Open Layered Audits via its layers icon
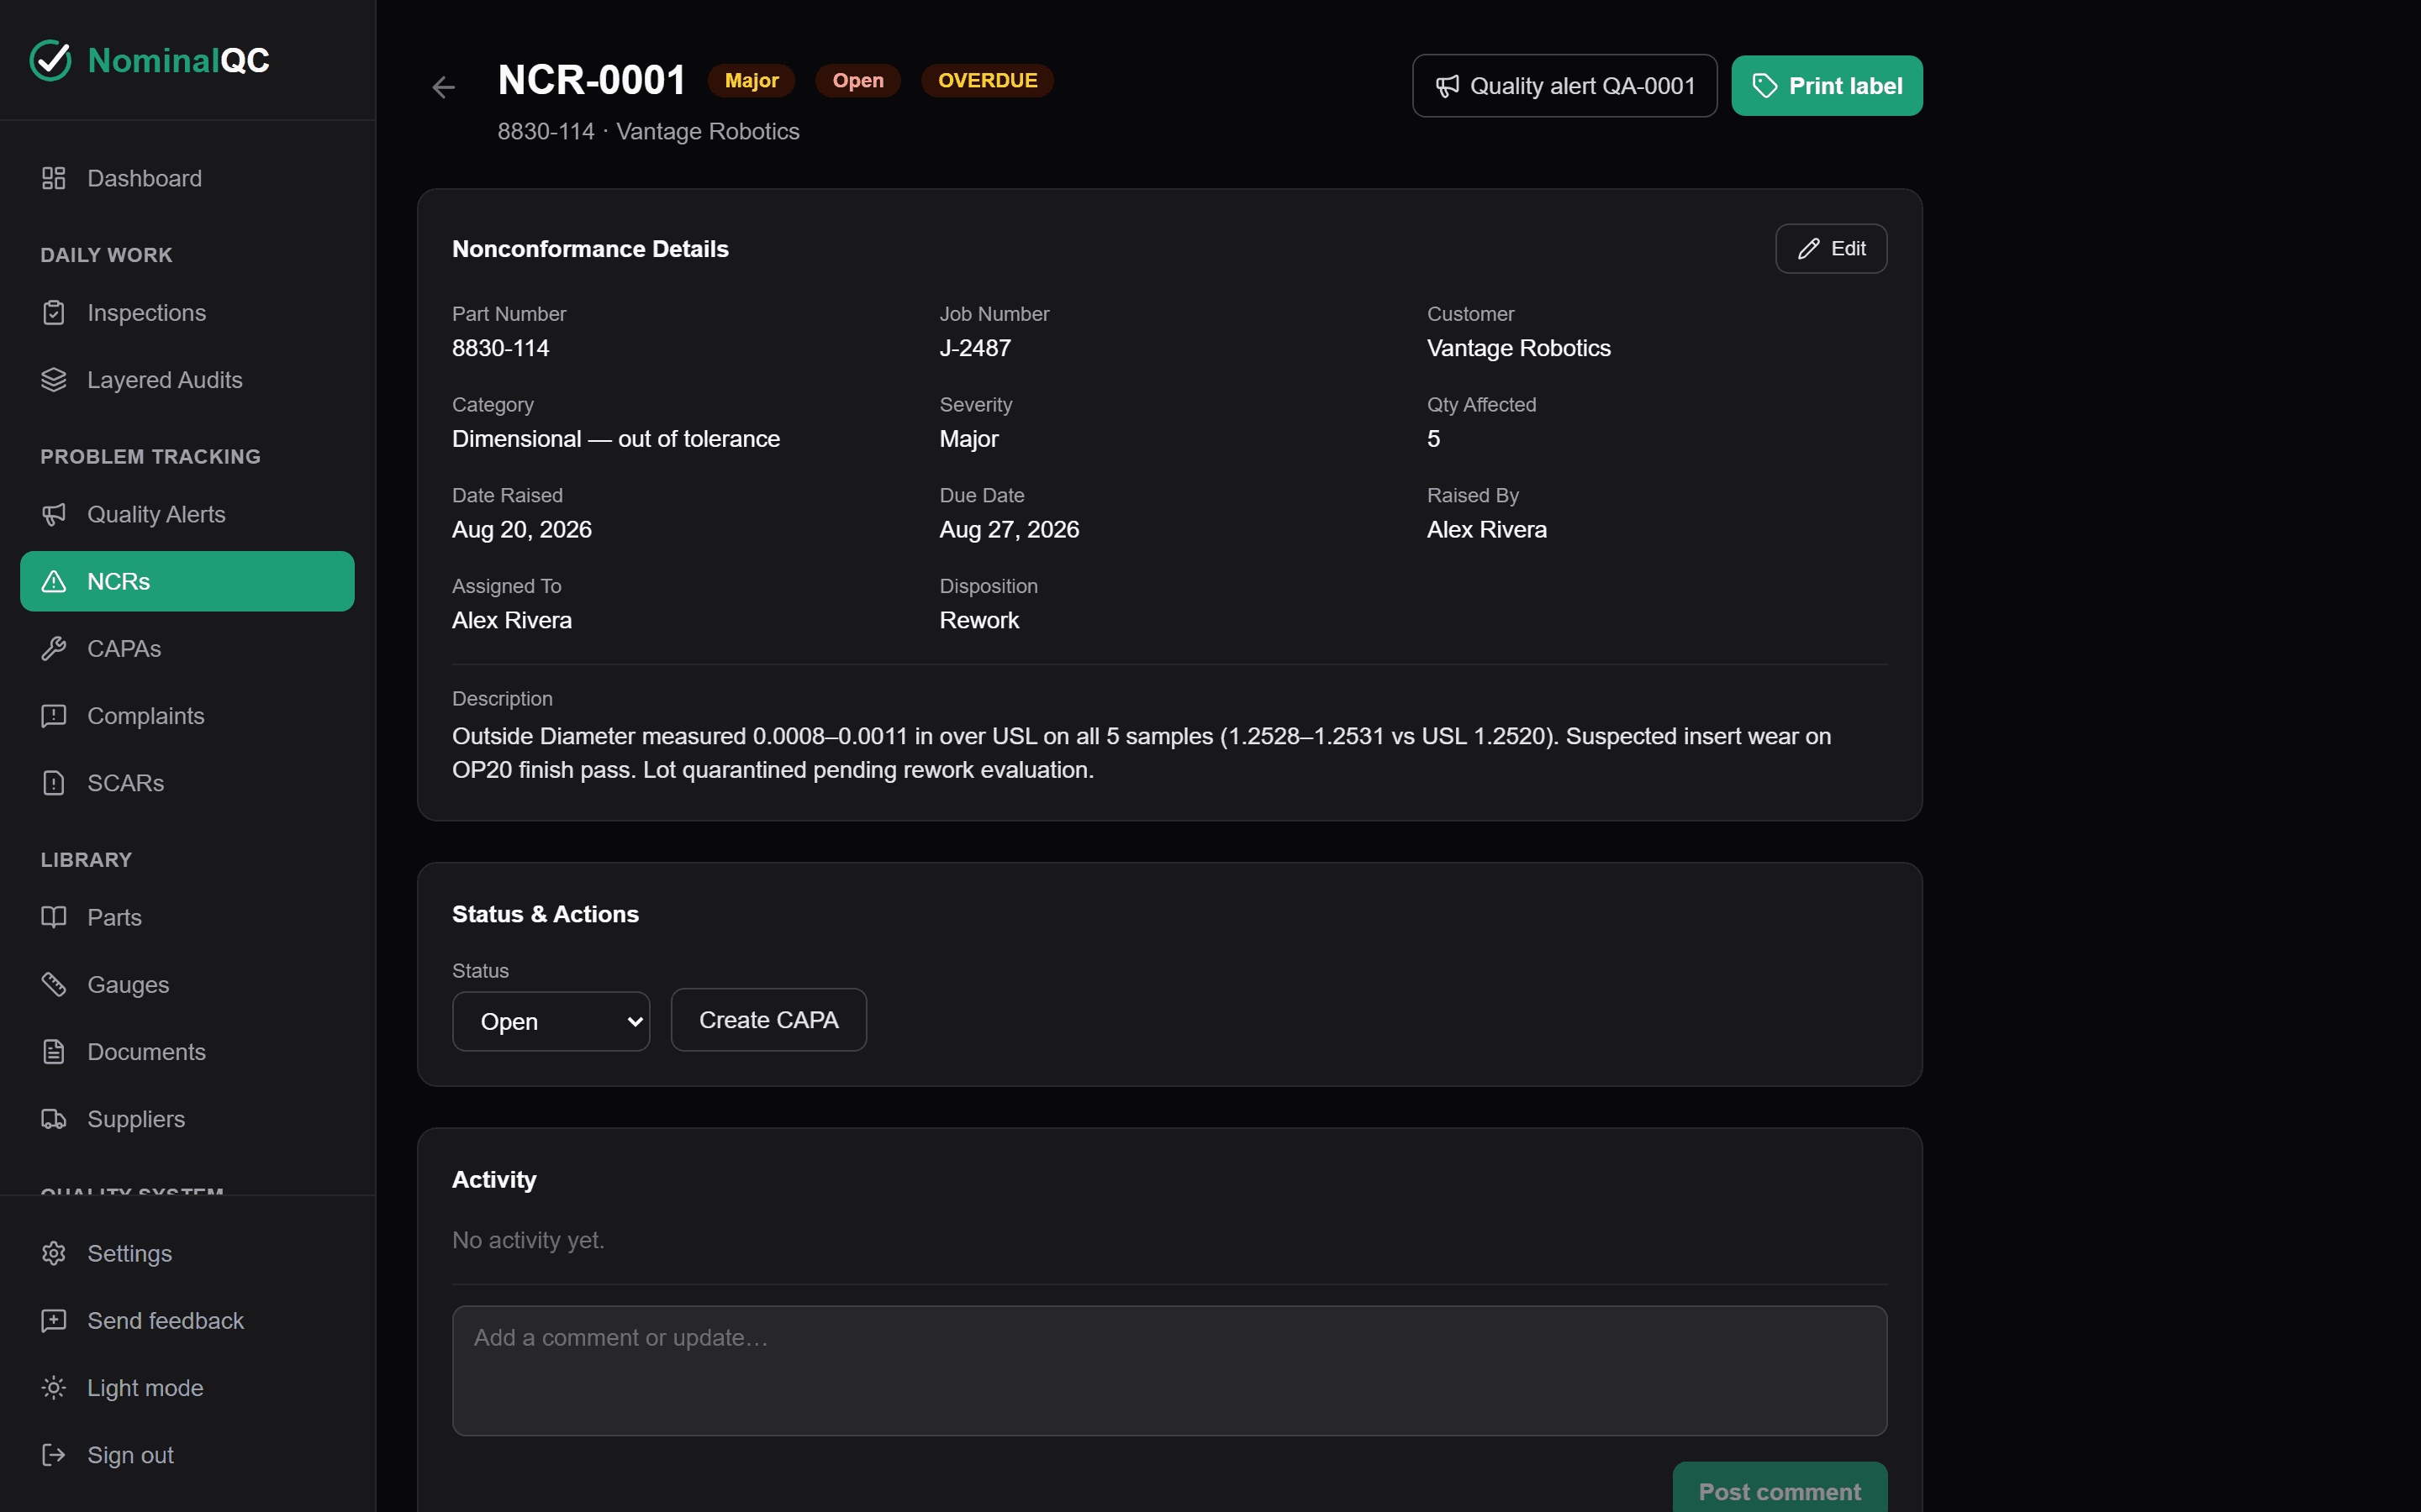This screenshot has height=1512, width=2421. point(54,380)
